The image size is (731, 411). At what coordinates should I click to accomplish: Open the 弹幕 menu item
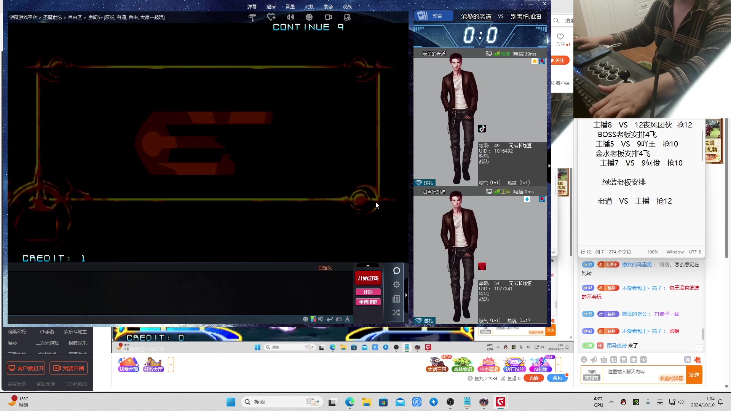(x=252, y=7)
